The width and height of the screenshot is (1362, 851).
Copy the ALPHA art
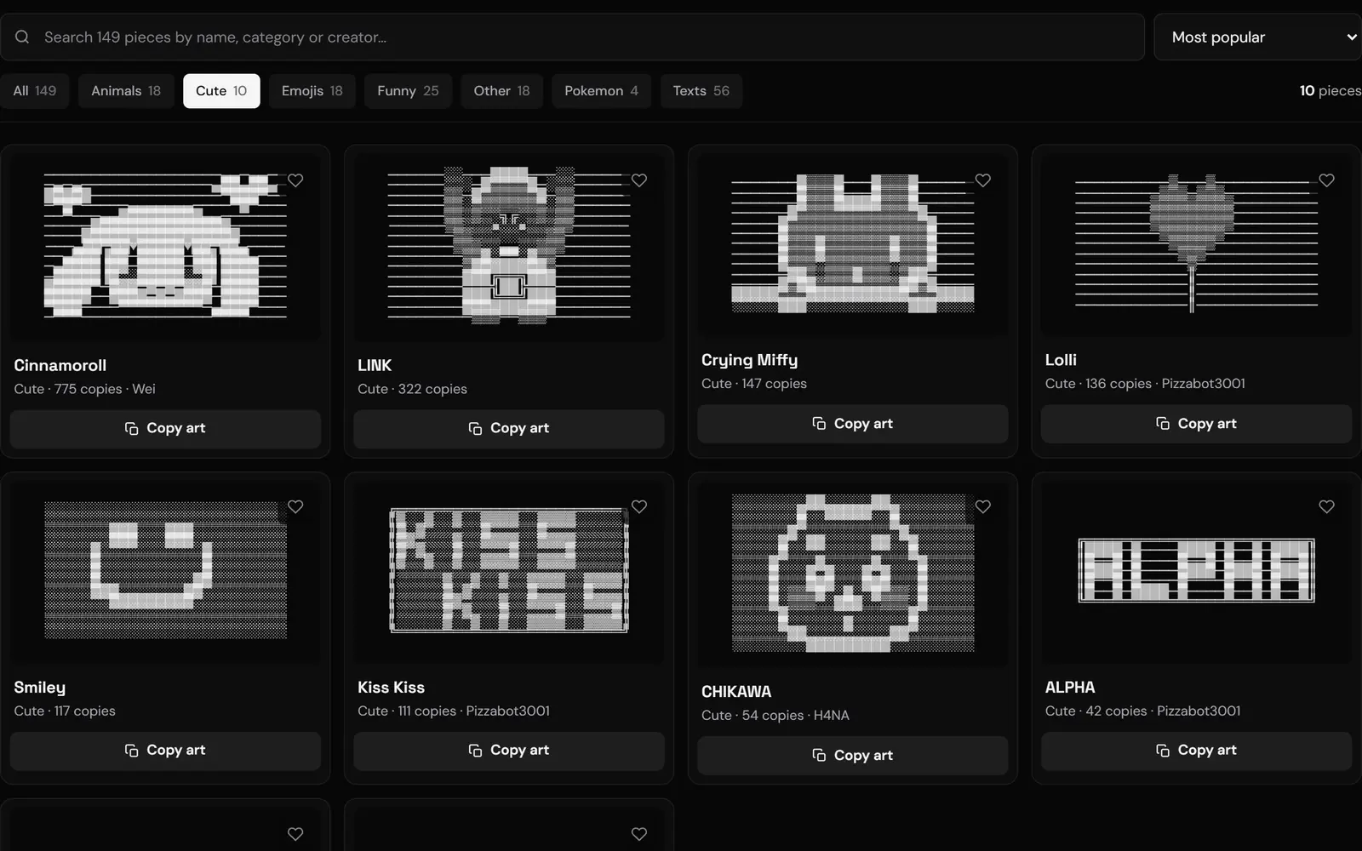(x=1196, y=750)
